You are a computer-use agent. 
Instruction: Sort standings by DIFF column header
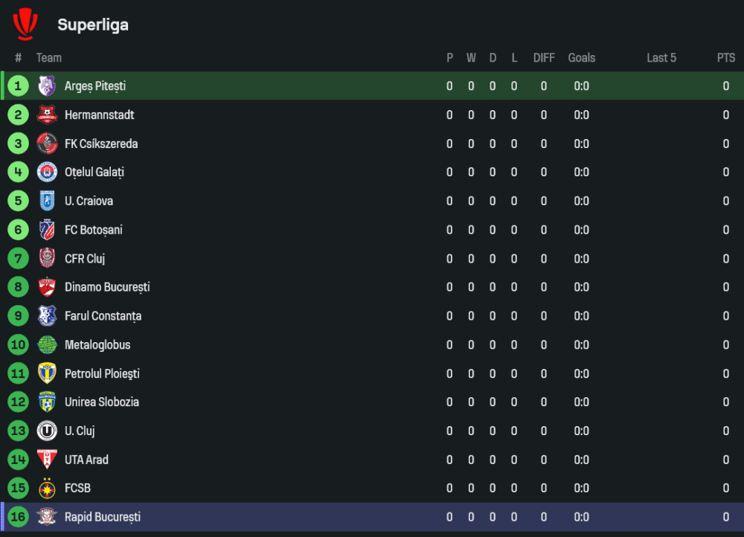click(x=544, y=58)
